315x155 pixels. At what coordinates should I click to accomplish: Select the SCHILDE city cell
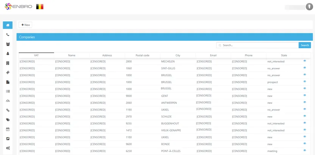[x=166, y=117]
